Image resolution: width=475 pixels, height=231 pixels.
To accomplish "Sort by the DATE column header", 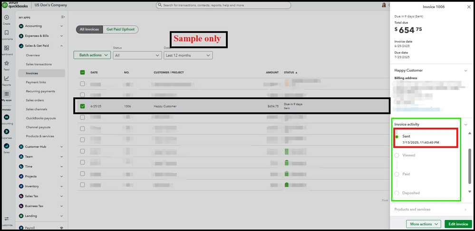I will (x=94, y=73).
